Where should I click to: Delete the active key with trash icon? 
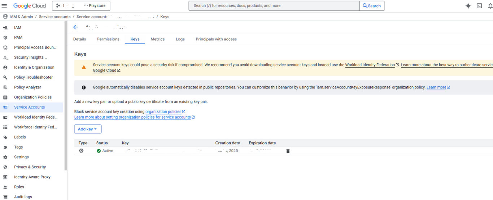pos(288,151)
